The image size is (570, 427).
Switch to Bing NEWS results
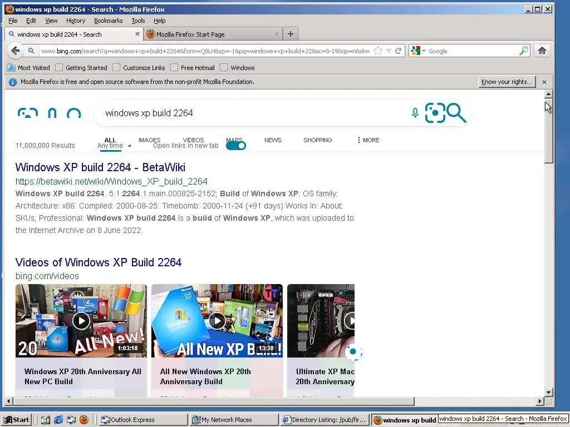(273, 140)
